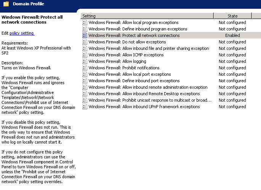Click the icon beside Allow logging setting

[85, 61]
